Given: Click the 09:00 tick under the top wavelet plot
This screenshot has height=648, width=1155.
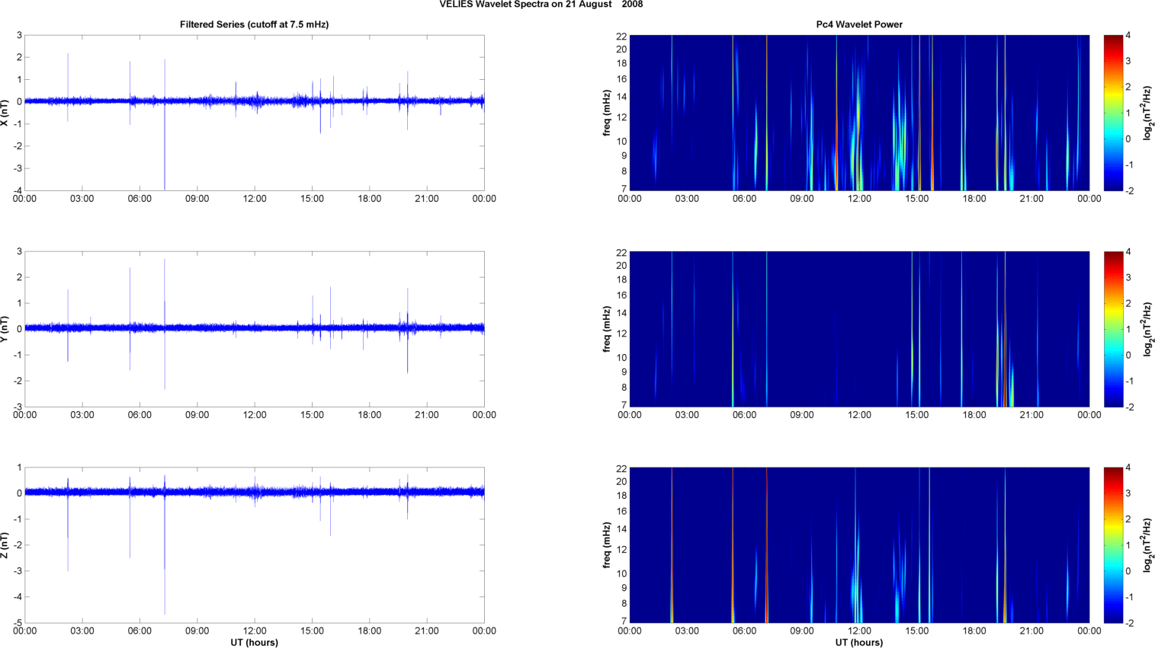Looking at the screenshot, I should tap(801, 199).
